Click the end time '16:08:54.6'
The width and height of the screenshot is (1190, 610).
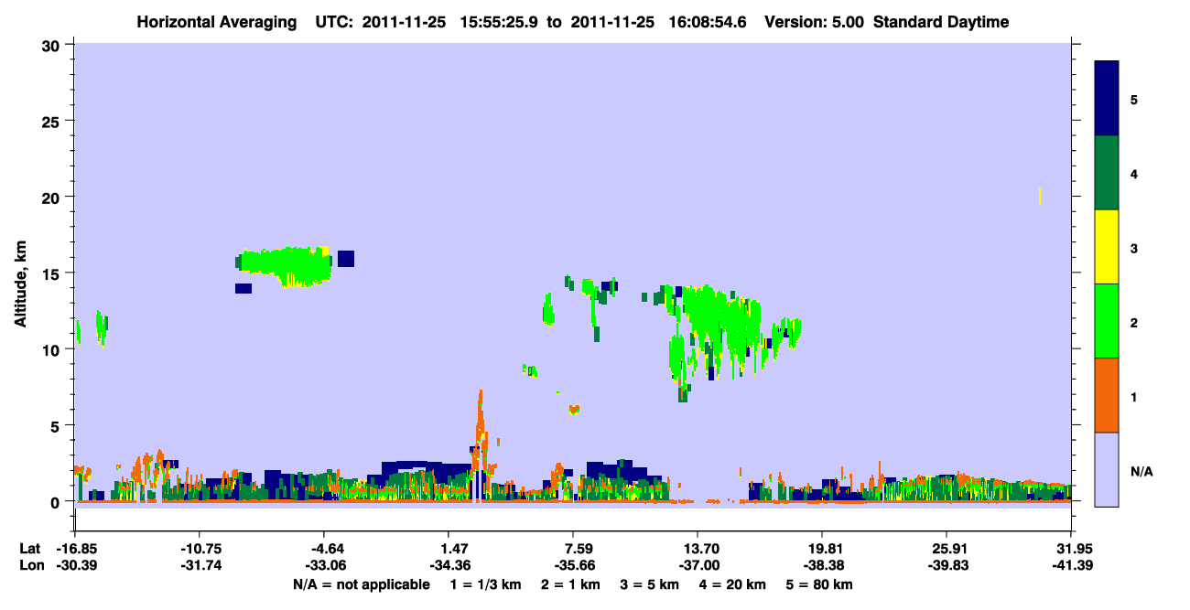coord(707,22)
